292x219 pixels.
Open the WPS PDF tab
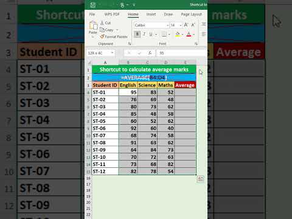[x=112, y=14]
